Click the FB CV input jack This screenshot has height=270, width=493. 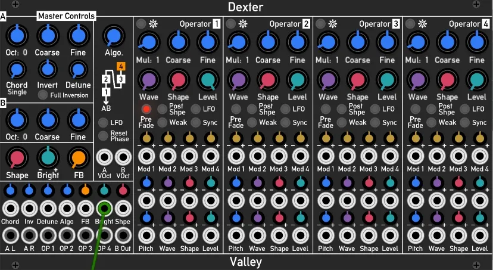[x=86, y=209]
